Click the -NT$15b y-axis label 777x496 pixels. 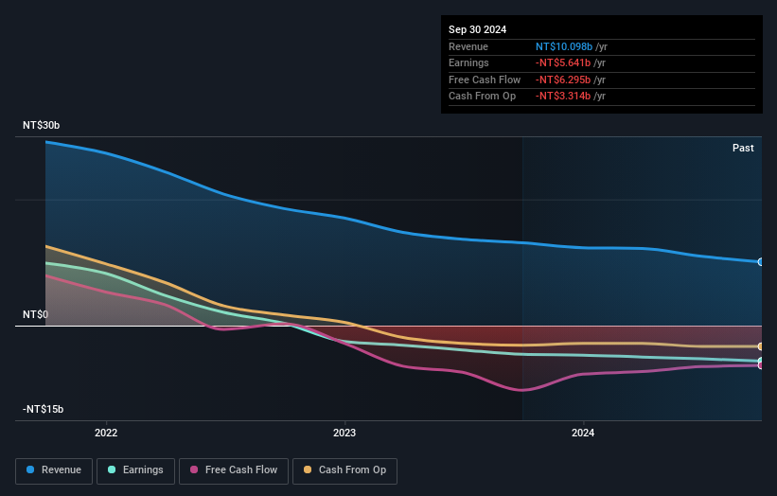[x=44, y=409]
